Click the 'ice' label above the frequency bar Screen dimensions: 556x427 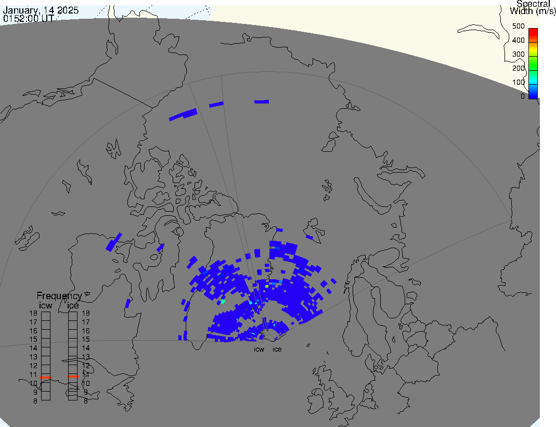coord(73,305)
